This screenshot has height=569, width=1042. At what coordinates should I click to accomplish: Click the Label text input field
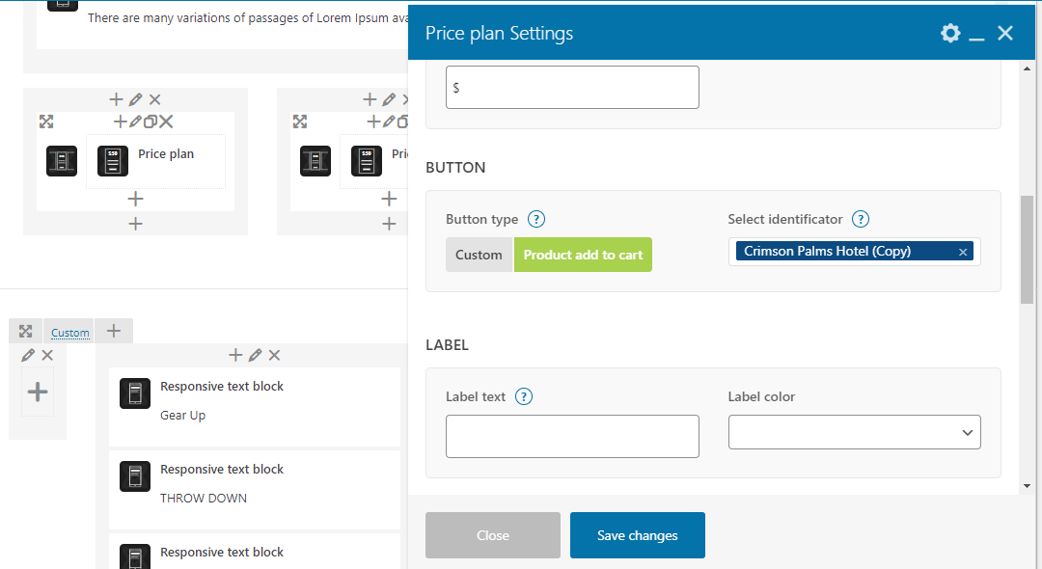point(571,436)
